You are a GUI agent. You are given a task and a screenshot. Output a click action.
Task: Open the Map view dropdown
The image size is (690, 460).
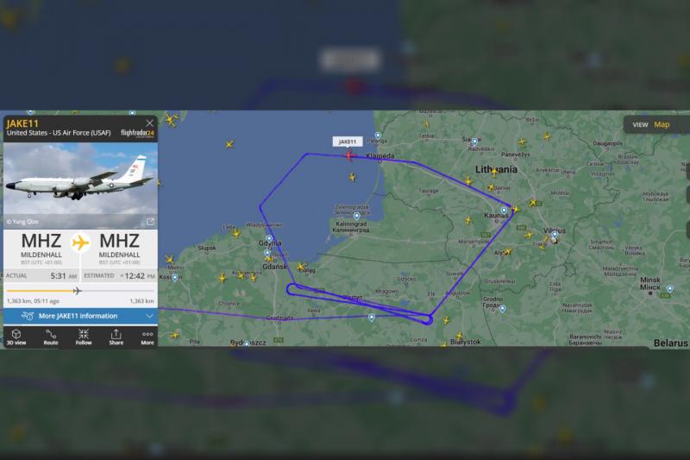click(662, 124)
